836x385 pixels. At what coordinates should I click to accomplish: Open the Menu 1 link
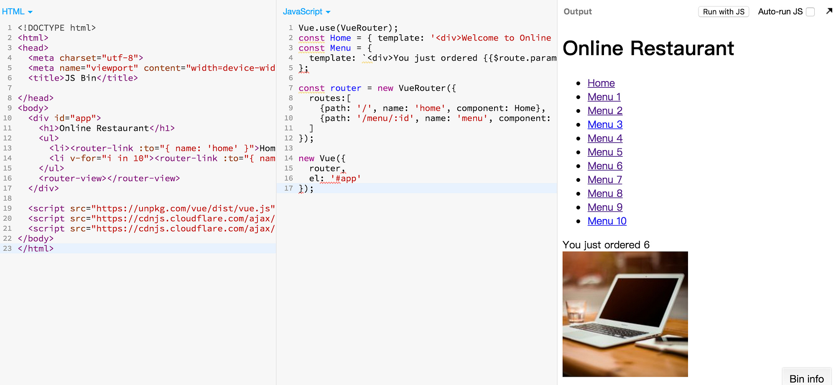tap(604, 97)
